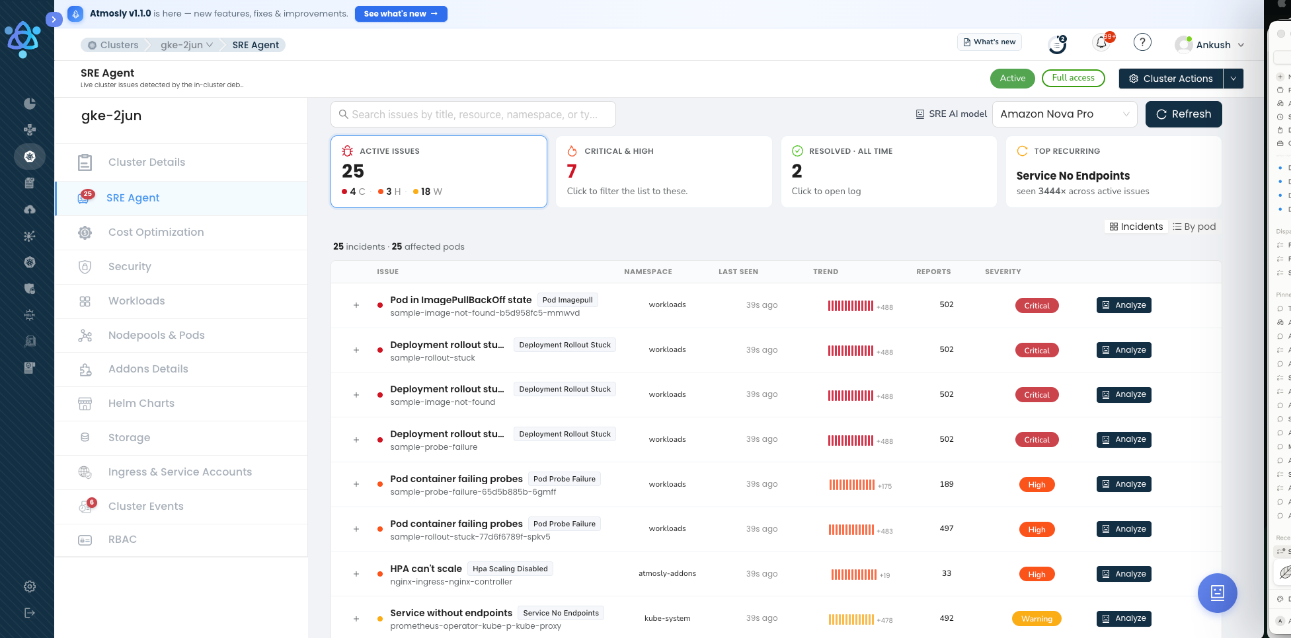
Task: Switch to the Incidents view
Action: coord(1136,227)
